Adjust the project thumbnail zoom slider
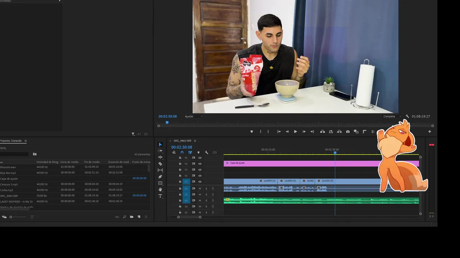 click(x=11, y=217)
